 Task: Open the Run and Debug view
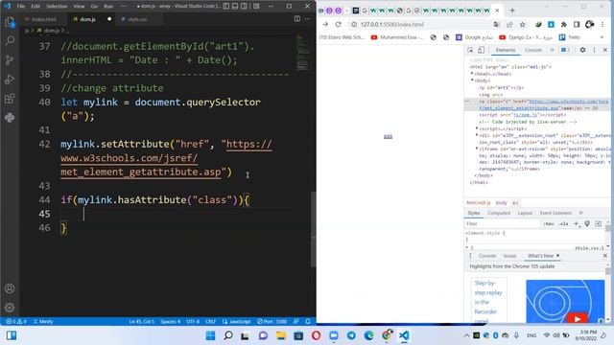pos(10,79)
